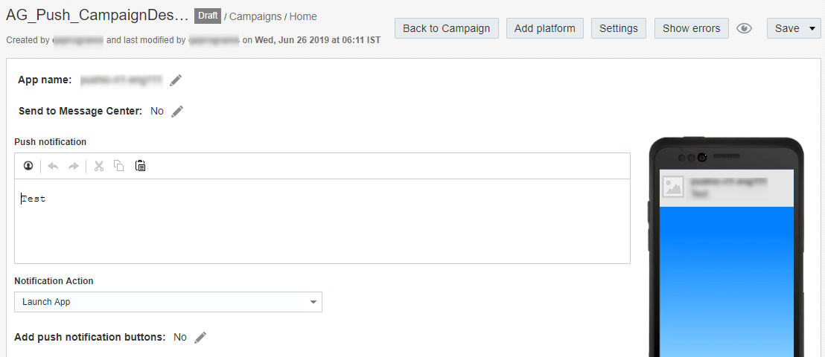The image size is (825, 357).
Task: Toggle preview with the eye icon
Action: pyautogui.click(x=744, y=29)
